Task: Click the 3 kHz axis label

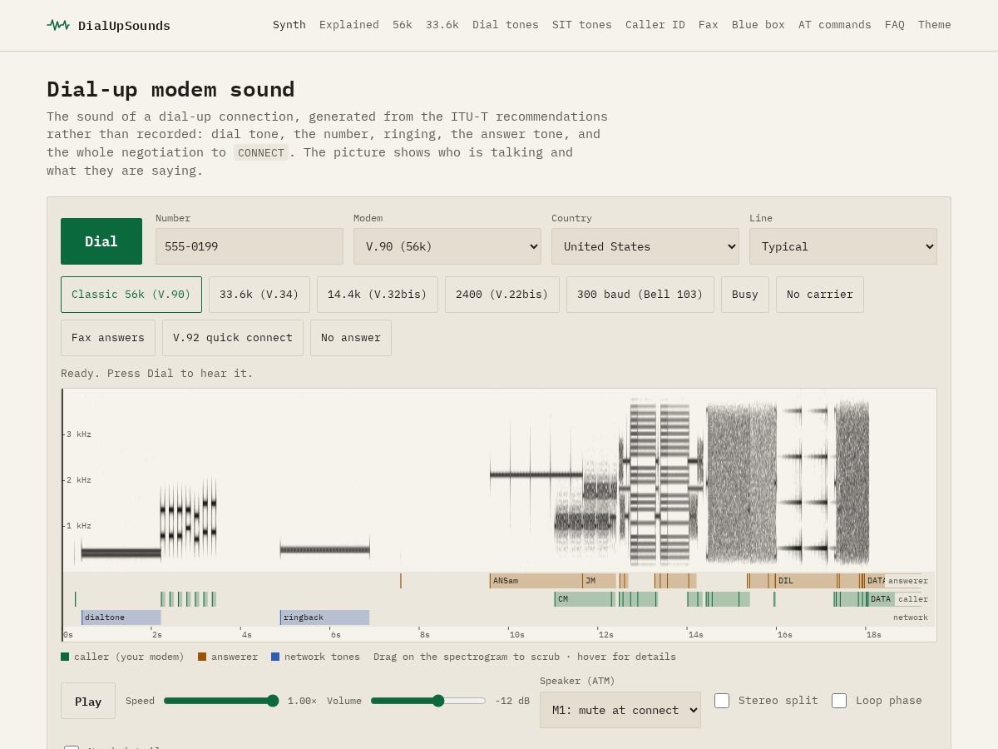Action: coord(79,434)
